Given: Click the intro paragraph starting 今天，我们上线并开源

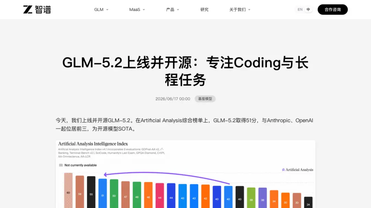Looking at the screenshot, I should [x=184, y=125].
